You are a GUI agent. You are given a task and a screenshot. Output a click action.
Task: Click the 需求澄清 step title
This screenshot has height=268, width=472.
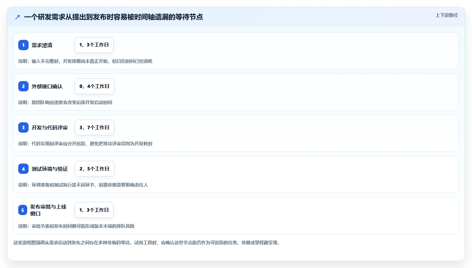click(42, 45)
